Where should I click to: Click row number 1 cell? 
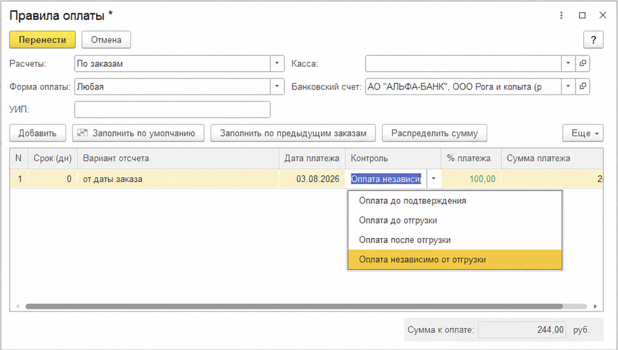pos(19,179)
